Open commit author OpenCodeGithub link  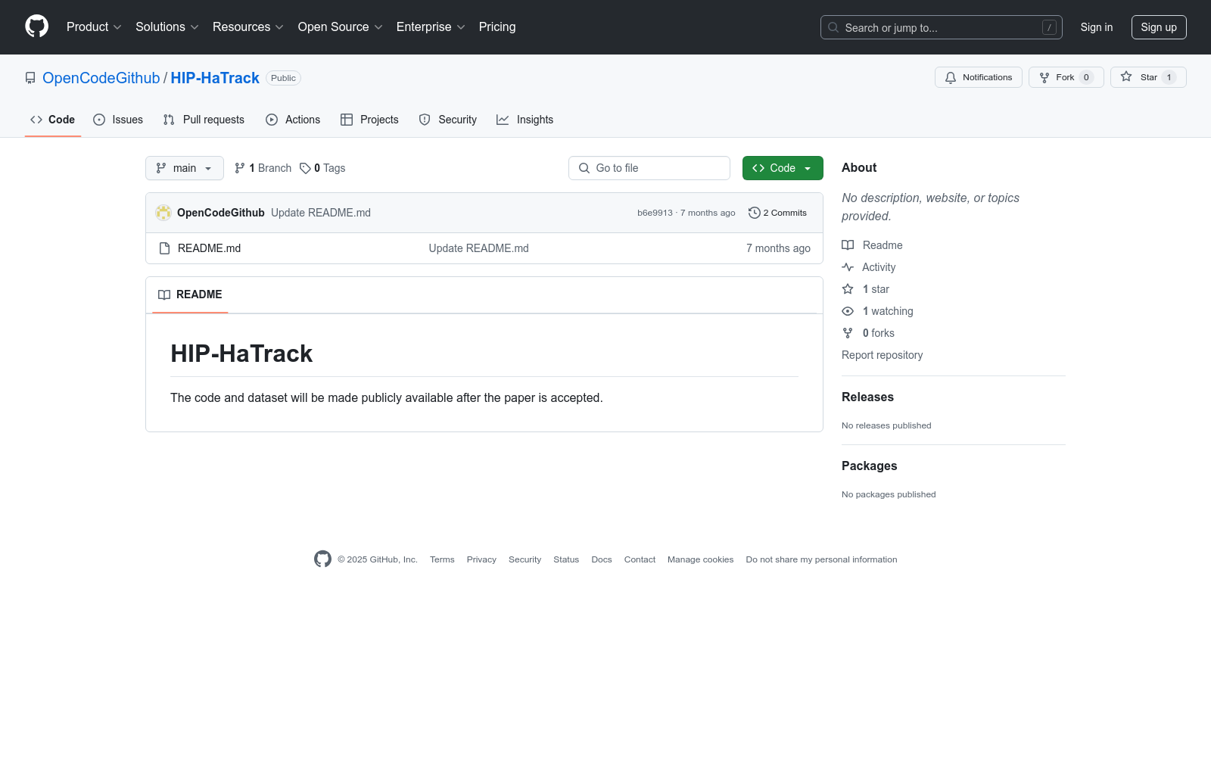click(221, 213)
